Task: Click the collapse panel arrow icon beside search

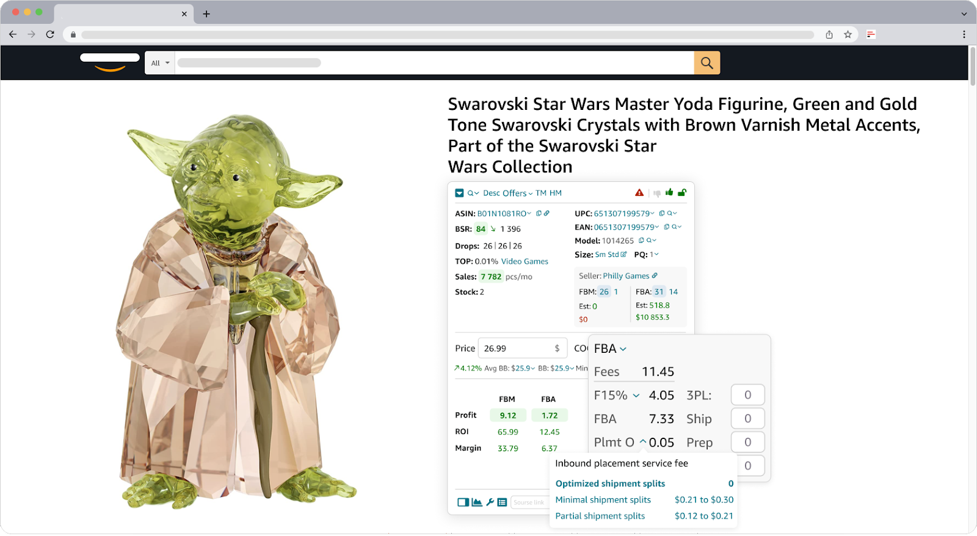Action: pyautogui.click(x=459, y=193)
